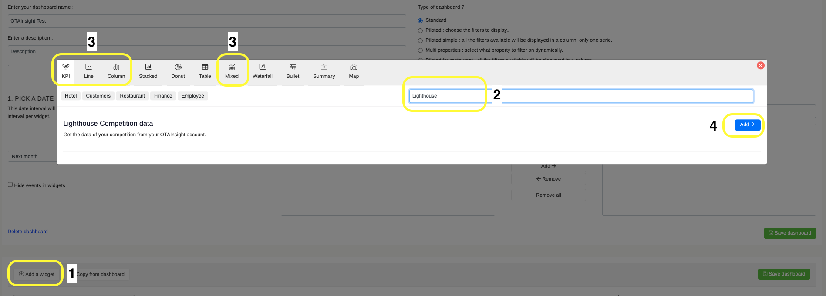Select the Stacked chart widget icon
The image size is (826, 296).
pos(148,67)
